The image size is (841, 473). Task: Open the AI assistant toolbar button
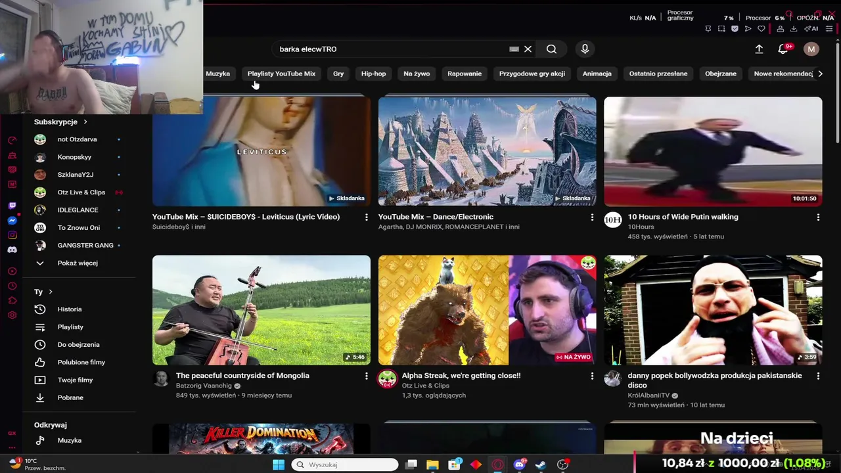point(811,29)
